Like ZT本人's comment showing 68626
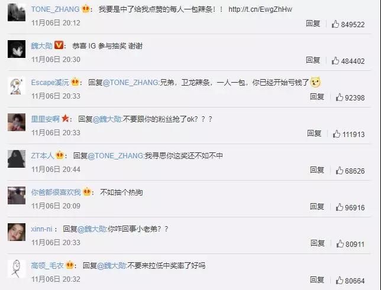The image size is (381, 290). pyautogui.click(x=340, y=171)
